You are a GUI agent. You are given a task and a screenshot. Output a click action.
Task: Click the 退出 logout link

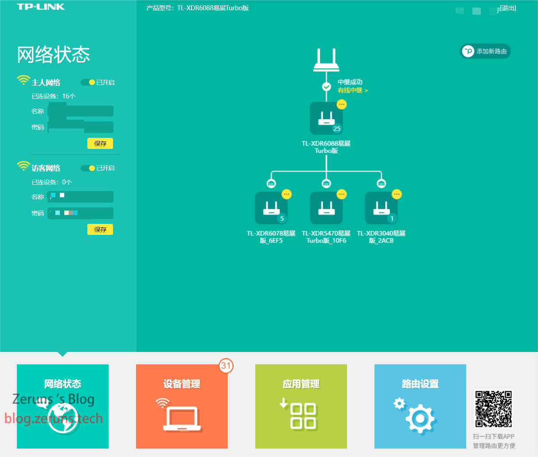pyautogui.click(x=508, y=8)
